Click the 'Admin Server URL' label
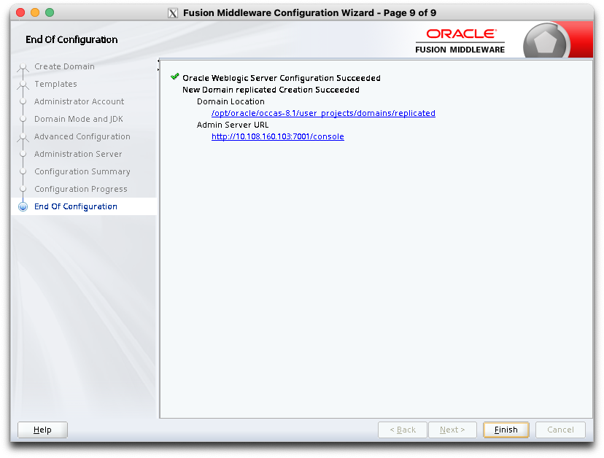The image size is (604, 458). 233,125
